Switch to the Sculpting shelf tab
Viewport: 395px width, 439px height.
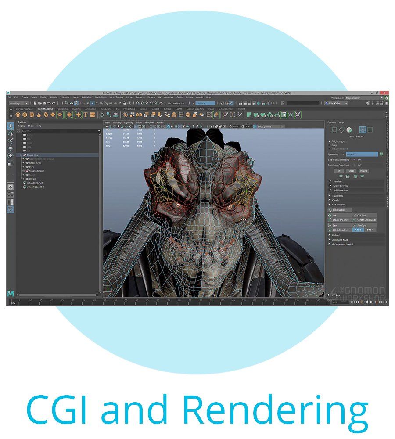pos(63,109)
